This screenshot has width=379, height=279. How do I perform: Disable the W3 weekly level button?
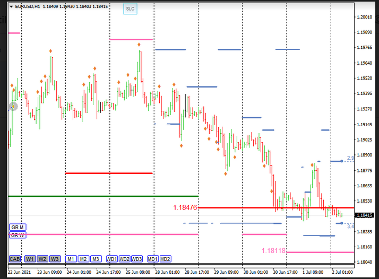coord(55,259)
